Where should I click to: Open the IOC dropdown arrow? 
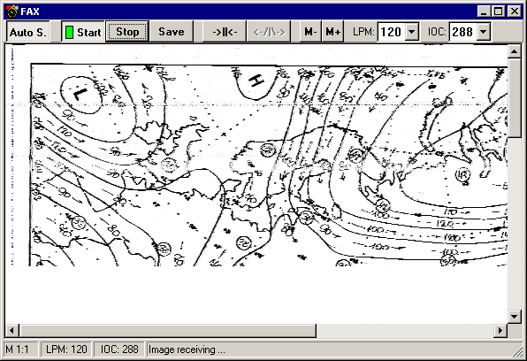[484, 32]
